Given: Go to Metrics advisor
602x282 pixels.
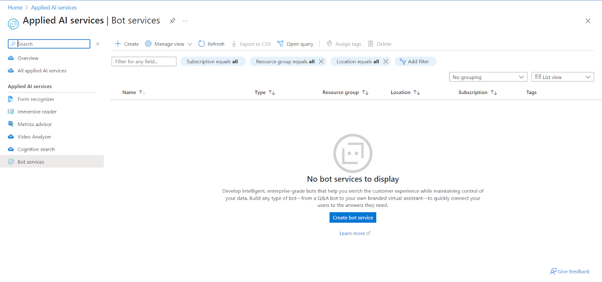Looking at the screenshot, I should (x=35, y=124).
